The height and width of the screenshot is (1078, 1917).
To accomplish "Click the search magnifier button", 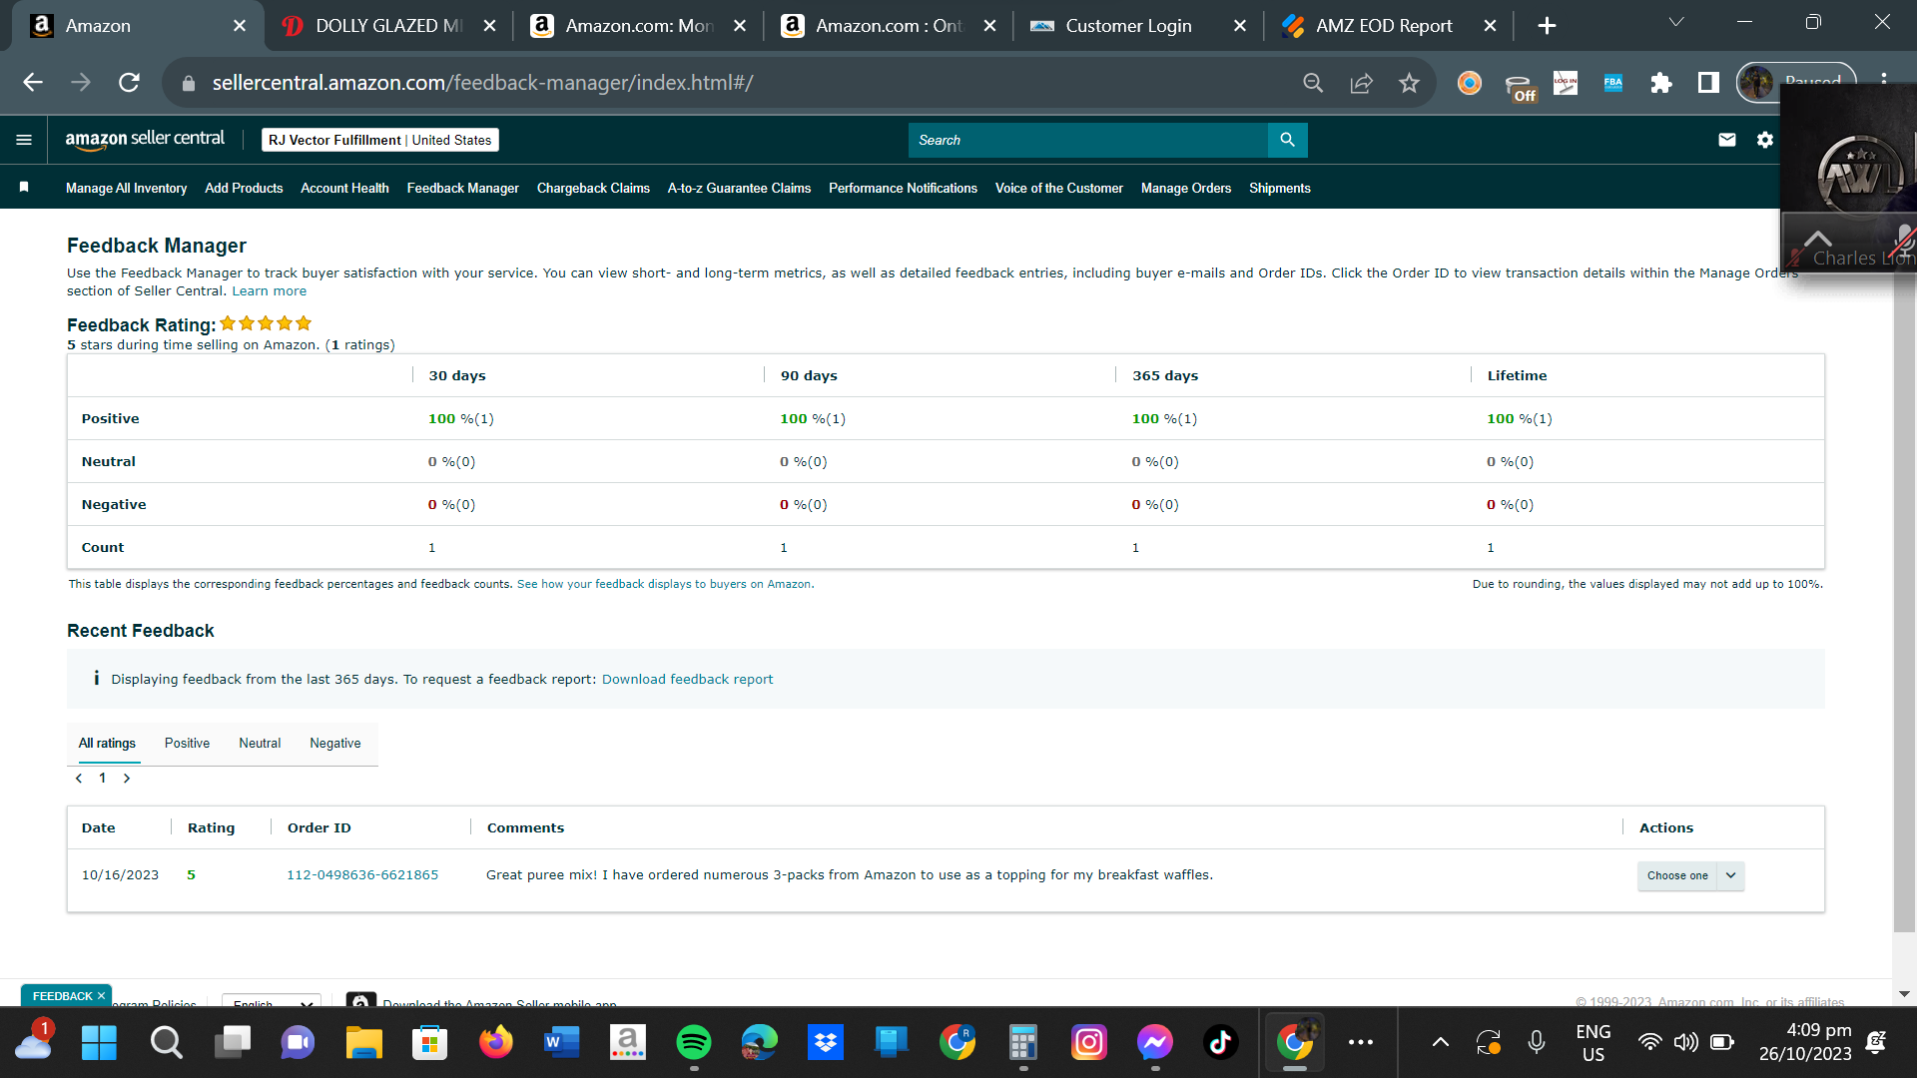I will (1287, 140).
